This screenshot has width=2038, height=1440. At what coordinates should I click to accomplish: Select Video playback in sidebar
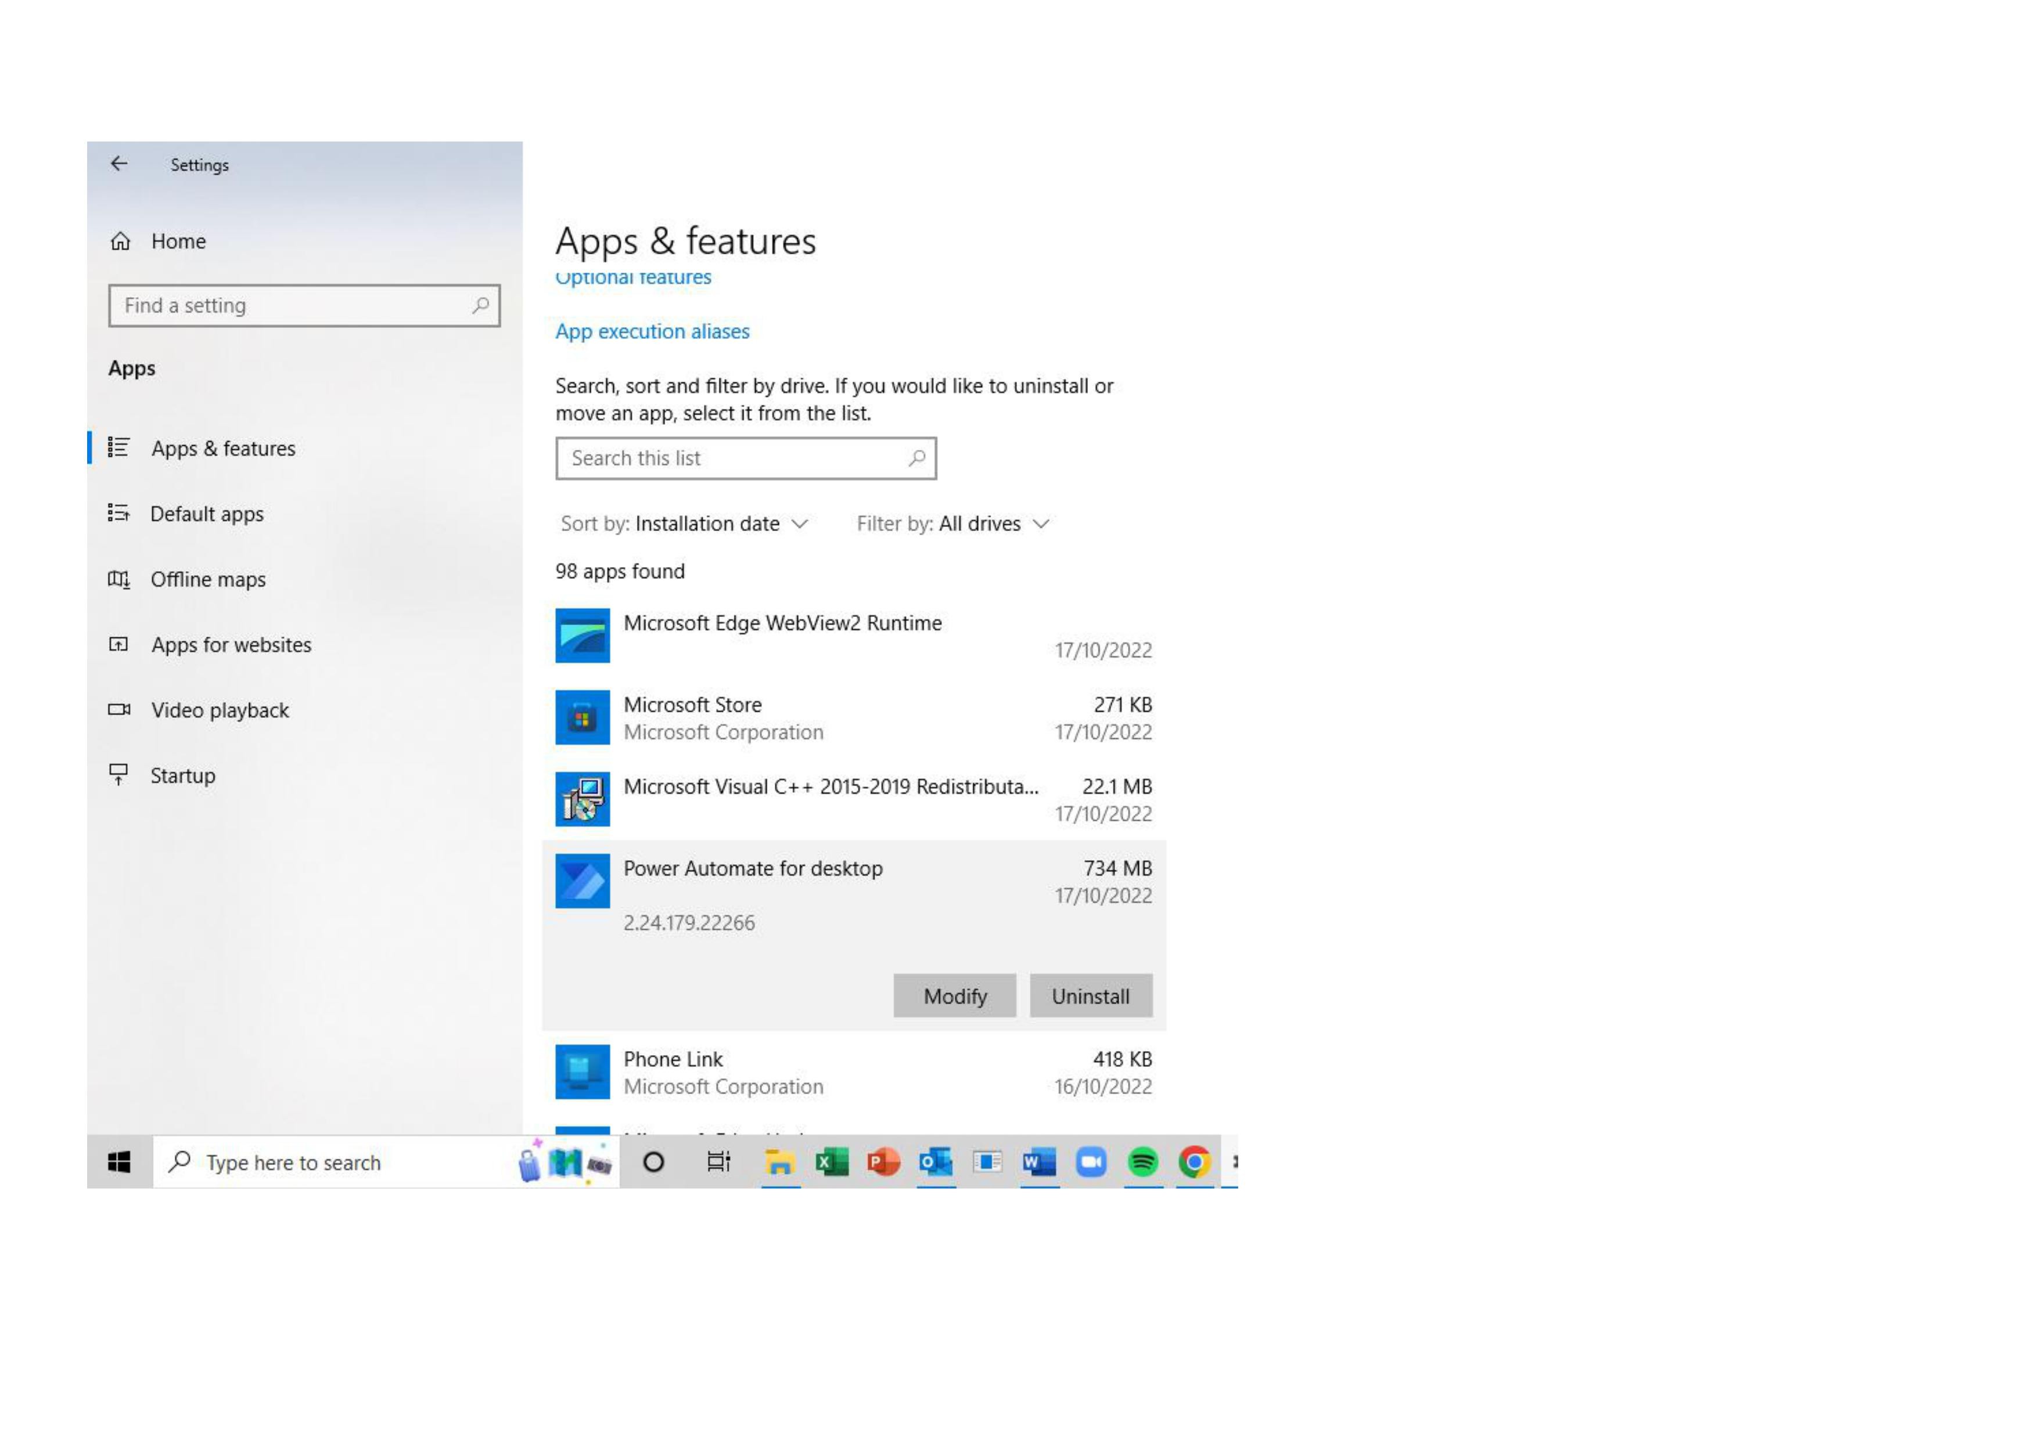219,710
